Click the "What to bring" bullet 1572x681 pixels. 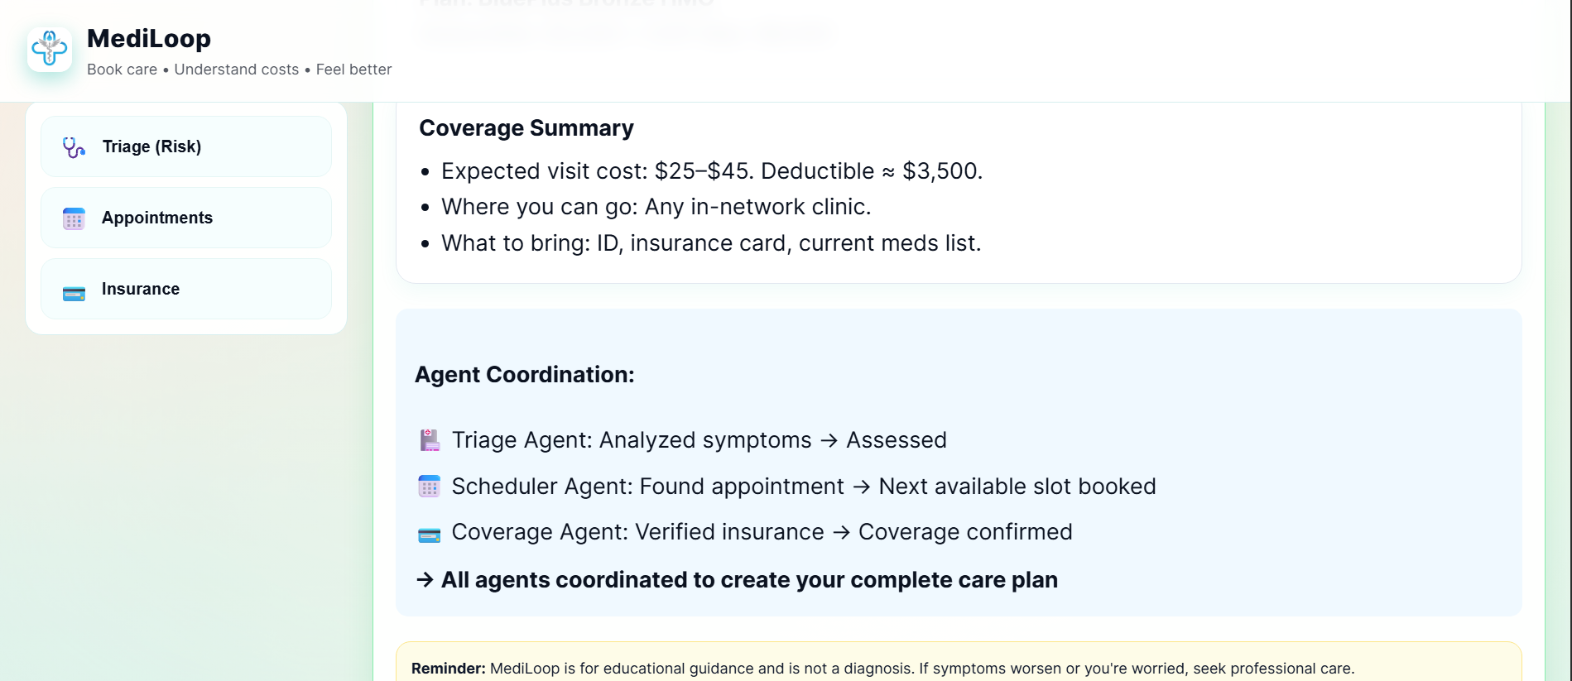(x=710, y=243)
